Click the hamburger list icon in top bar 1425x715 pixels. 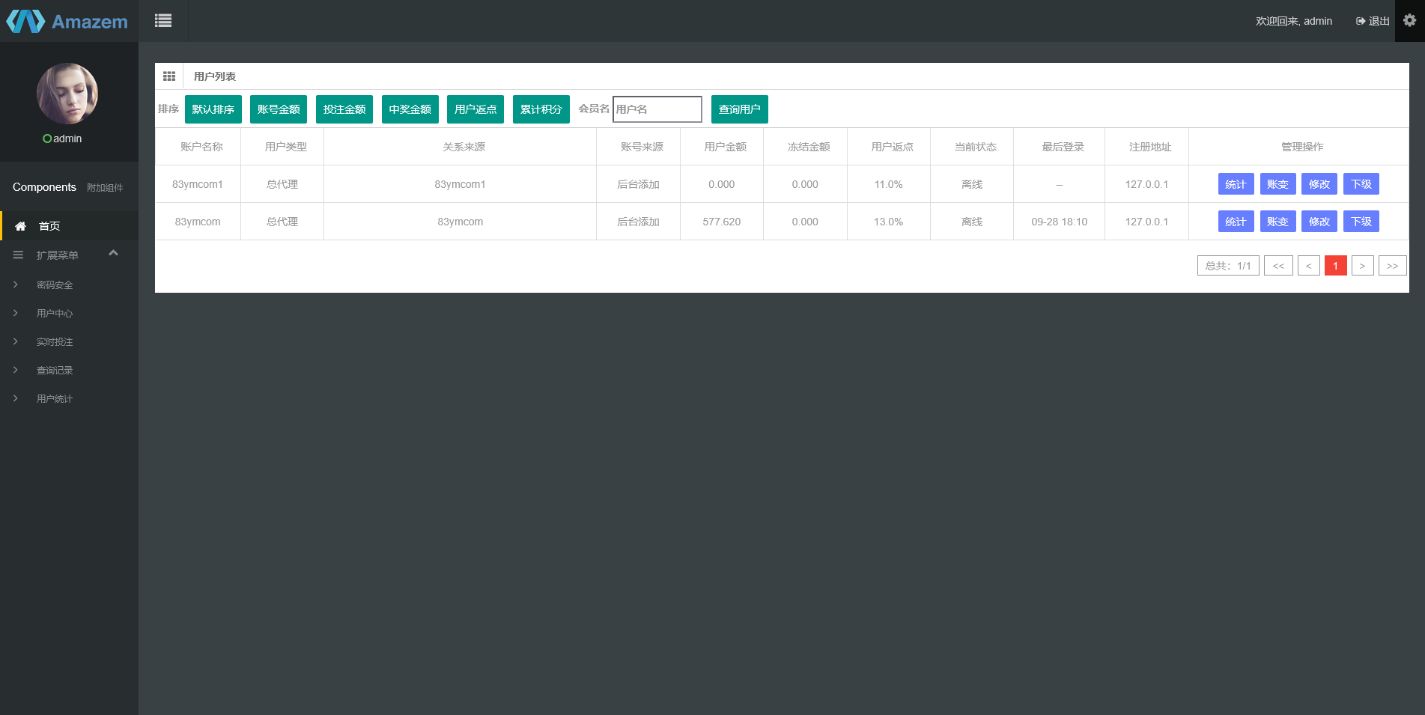[x=163, y=21]
